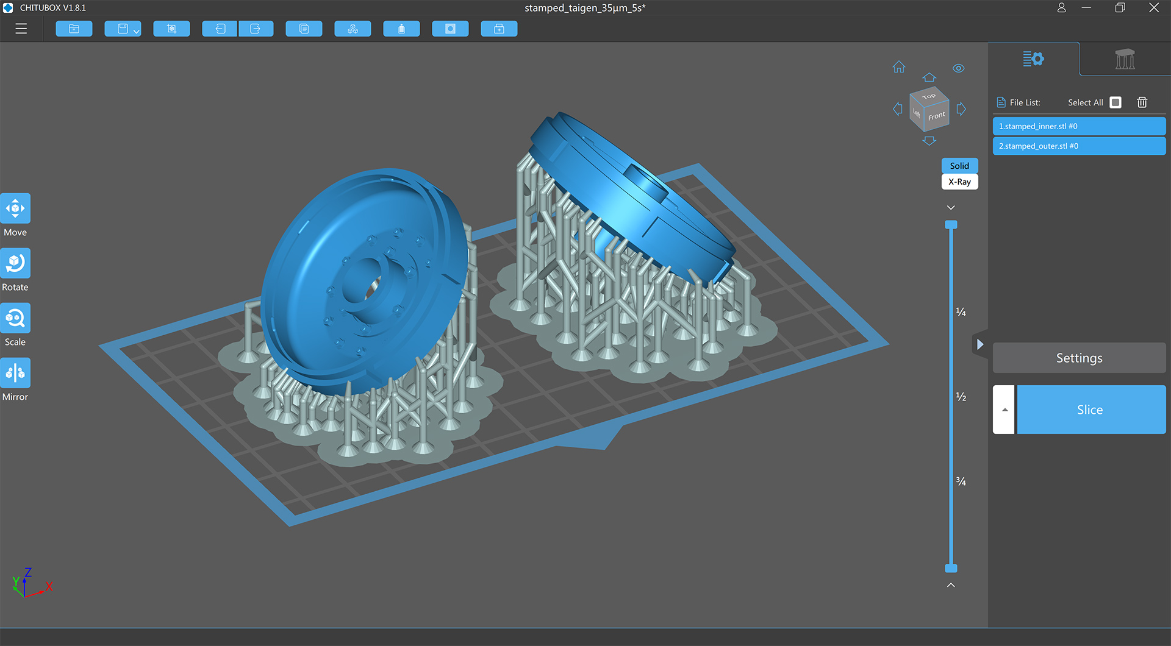Open the hamburger main menu
This screenshot has height=646, width=1171.
click(21, 29)
